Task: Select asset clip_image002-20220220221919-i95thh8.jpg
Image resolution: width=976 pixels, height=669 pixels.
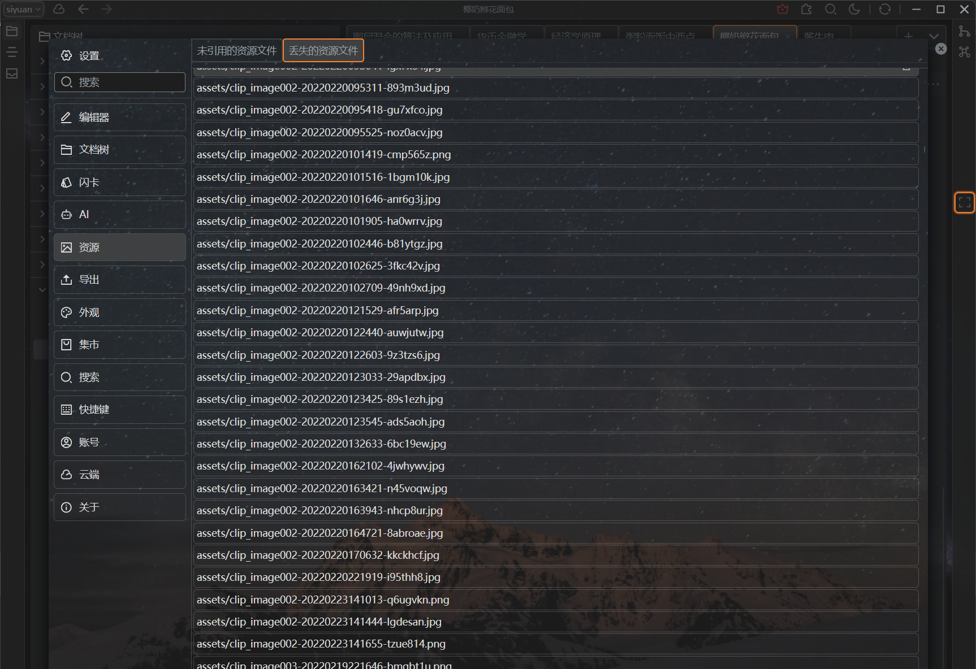Action: coord(556,577)
